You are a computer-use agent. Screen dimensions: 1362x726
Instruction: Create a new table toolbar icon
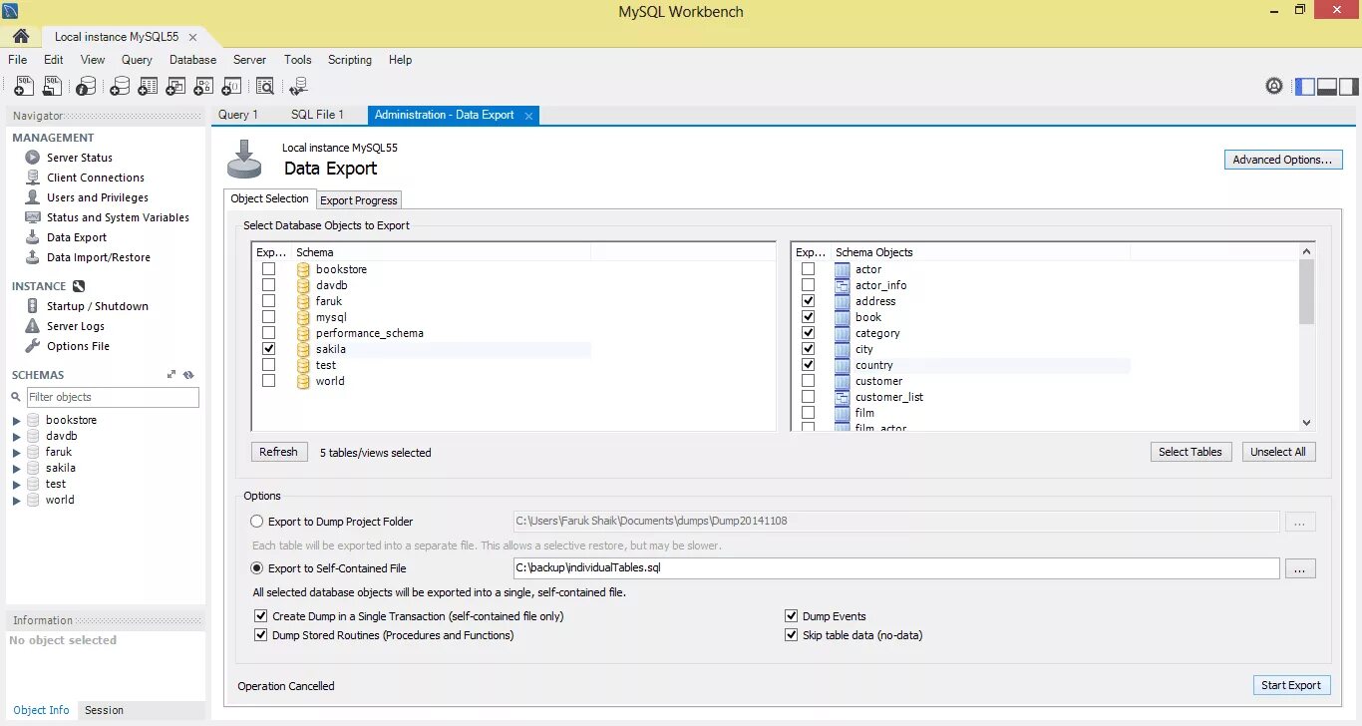pyautogui.click(x=148, y=87)
